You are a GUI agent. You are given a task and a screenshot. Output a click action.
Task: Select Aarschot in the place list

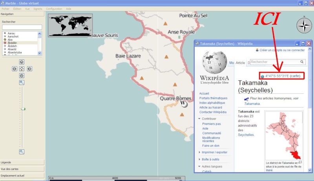pos(13,36)
